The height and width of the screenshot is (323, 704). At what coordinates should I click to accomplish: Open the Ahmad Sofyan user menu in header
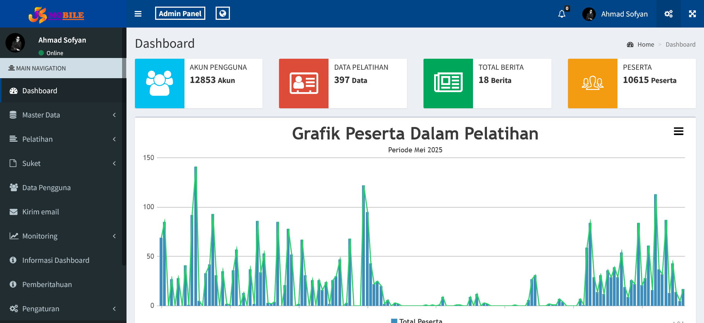pos(616,14)
